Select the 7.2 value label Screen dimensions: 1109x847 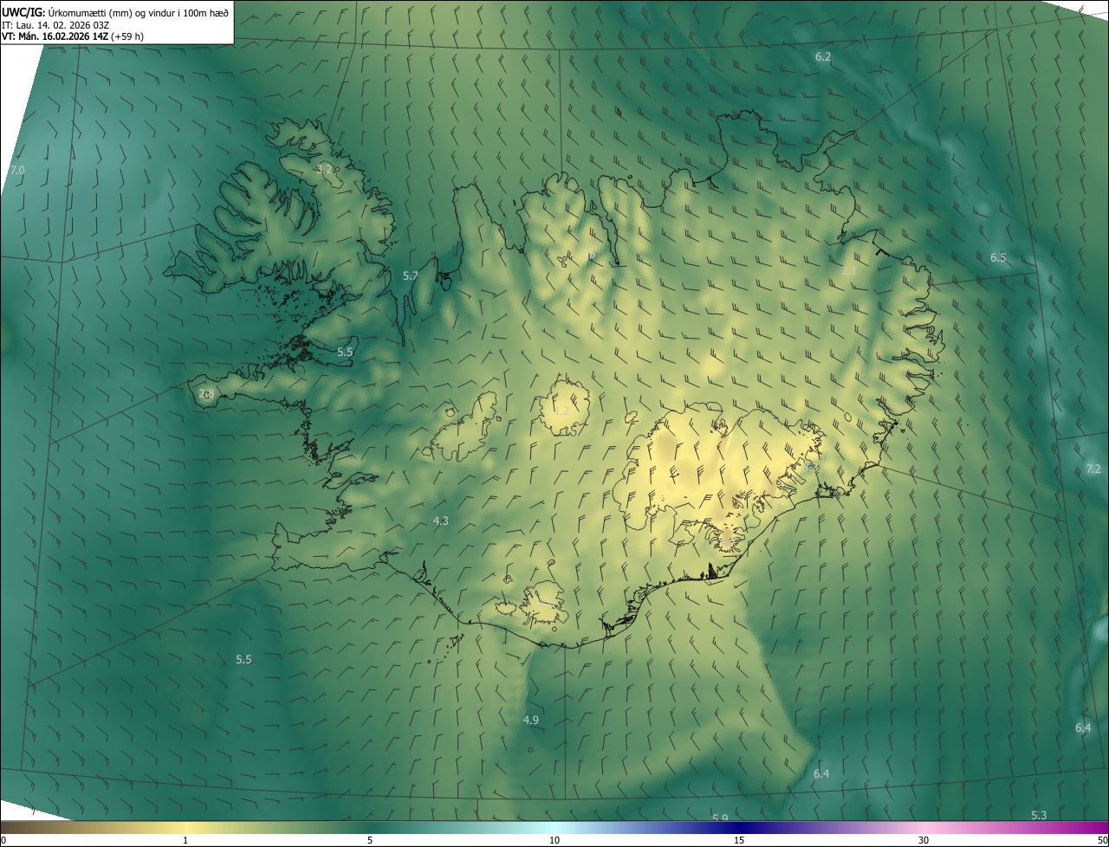pyautogui.click(x=1093, y=469)
